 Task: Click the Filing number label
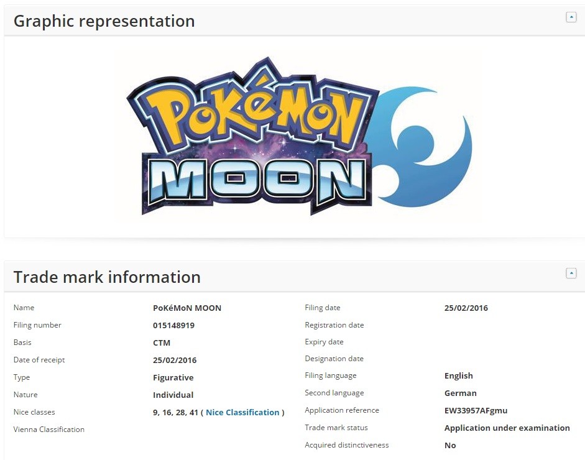pos(37,325)
